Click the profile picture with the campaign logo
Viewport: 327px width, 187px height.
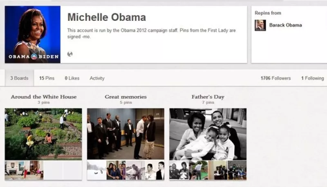pos(32,35)
